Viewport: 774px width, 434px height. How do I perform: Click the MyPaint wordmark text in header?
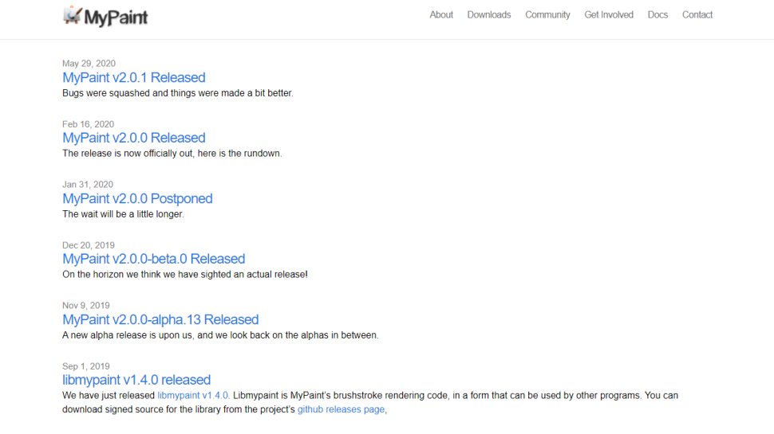click(x=116, y=18)
